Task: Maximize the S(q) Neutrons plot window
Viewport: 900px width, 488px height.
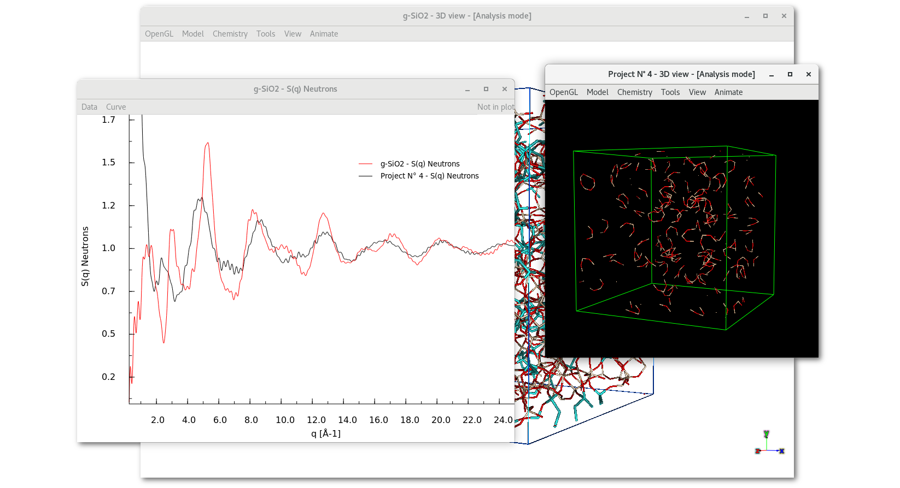Action: point(486,89)
